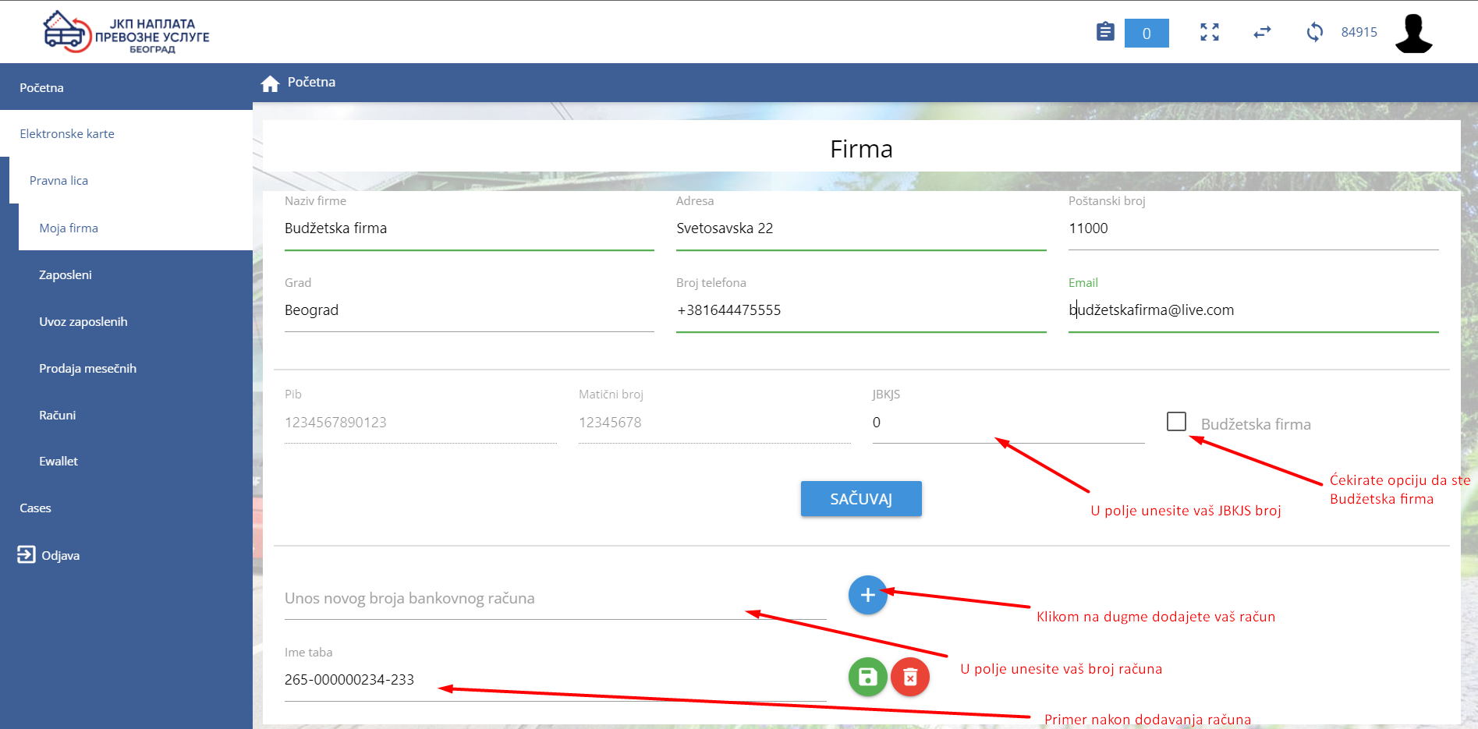Open the Ewallet sidebar item
The image size is (1478, 729).
pyautogui.click(x=58, y=462)
